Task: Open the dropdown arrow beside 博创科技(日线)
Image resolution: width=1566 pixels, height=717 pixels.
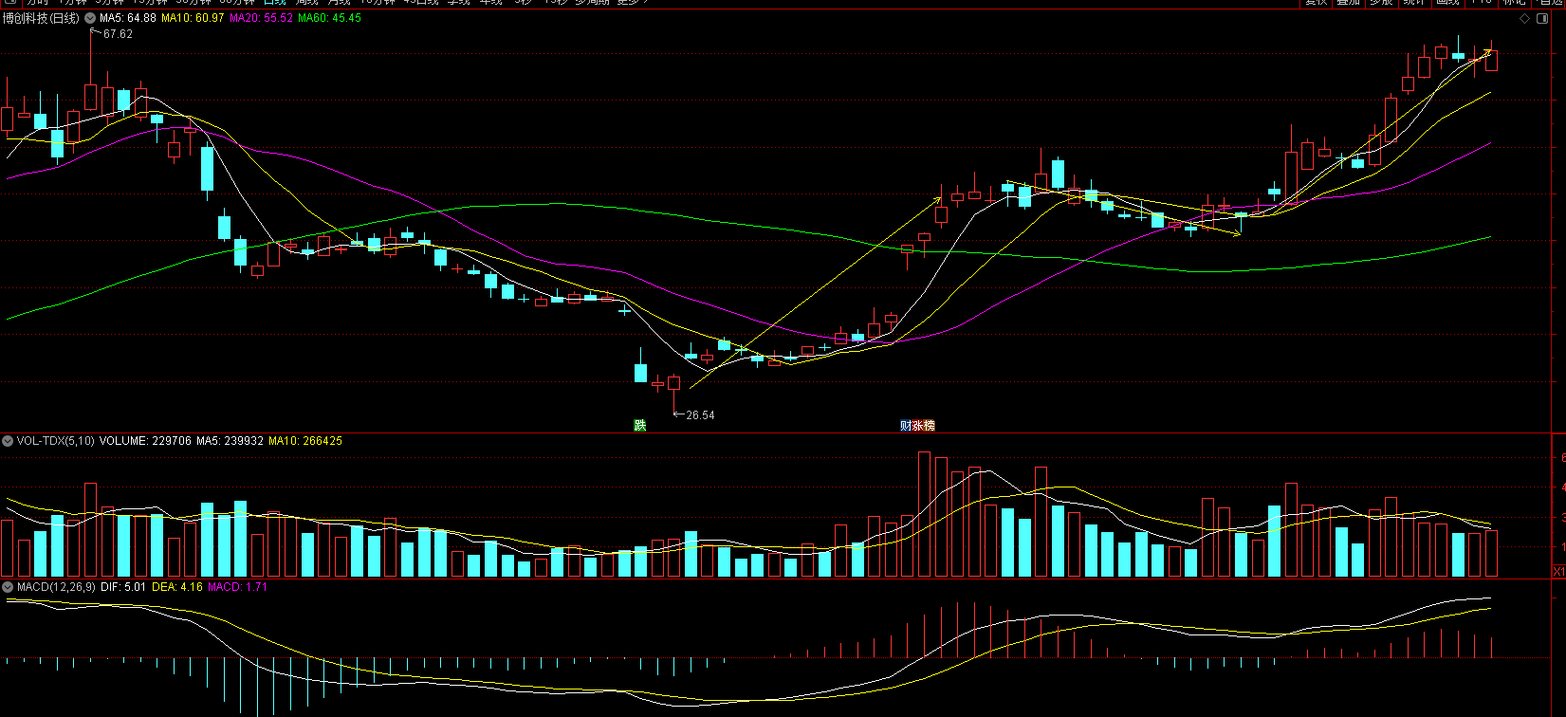Action: 90,18
